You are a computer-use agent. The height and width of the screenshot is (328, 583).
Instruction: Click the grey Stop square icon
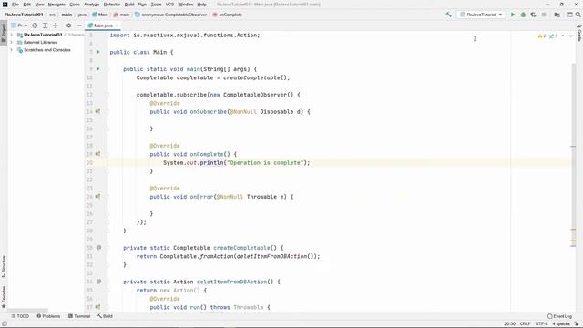click(544, 15)
